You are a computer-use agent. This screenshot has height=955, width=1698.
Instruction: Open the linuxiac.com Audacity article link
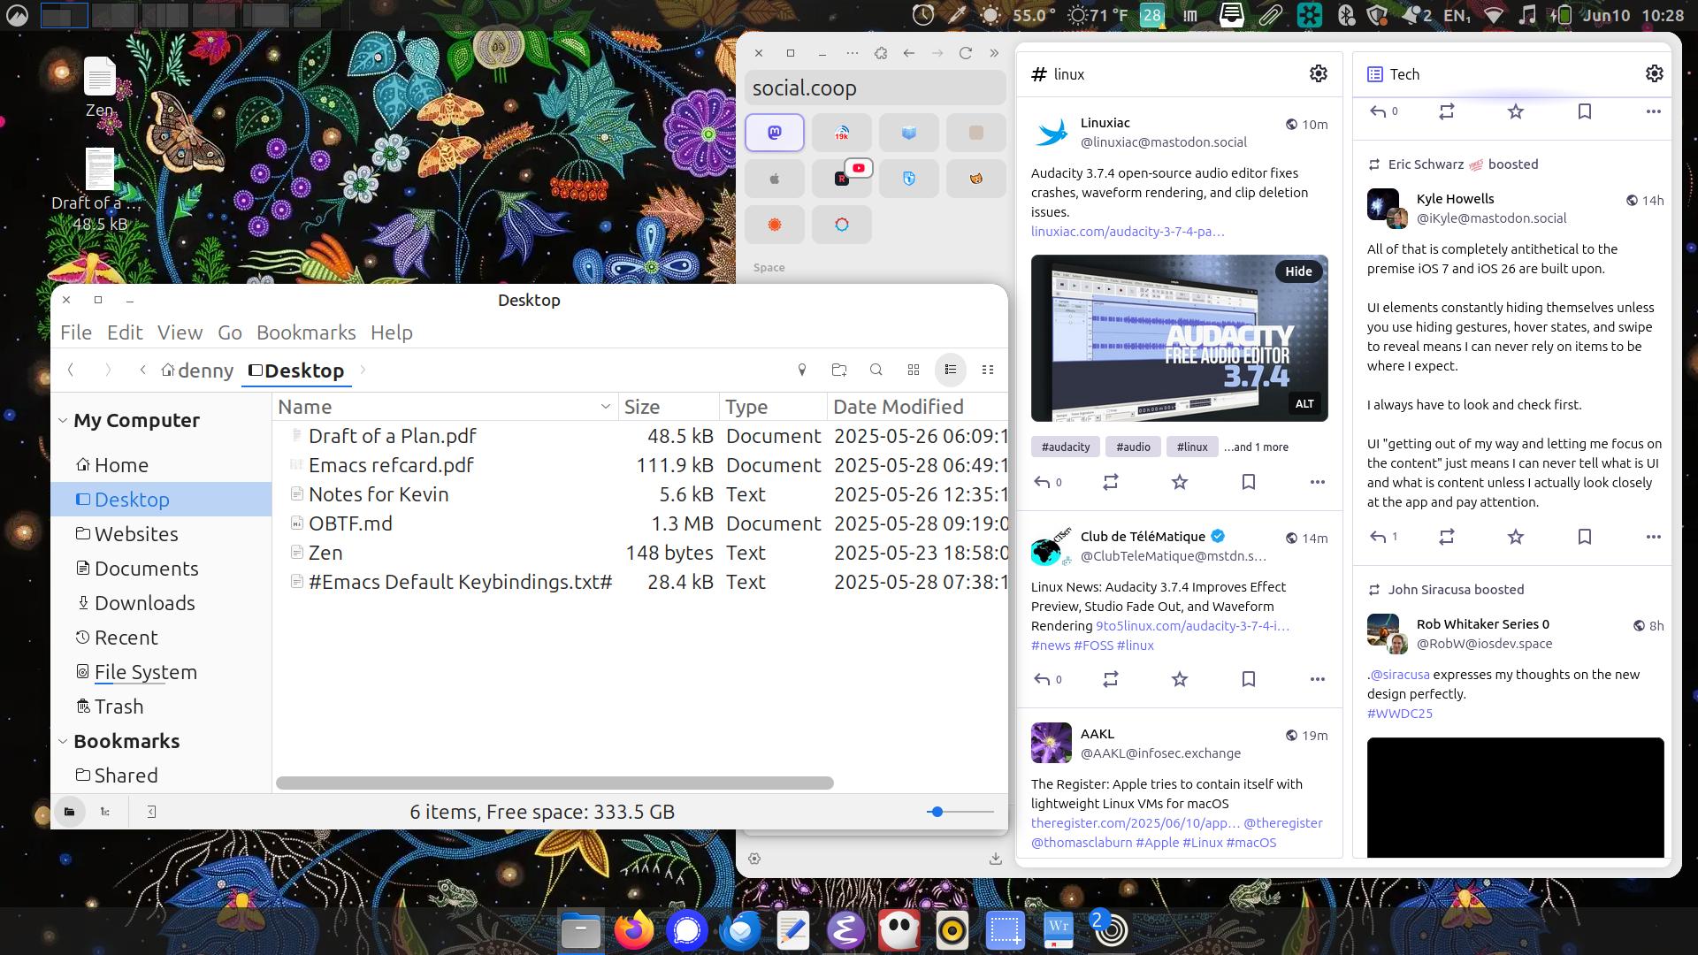pyautogui.click(x=1128, y=231)
